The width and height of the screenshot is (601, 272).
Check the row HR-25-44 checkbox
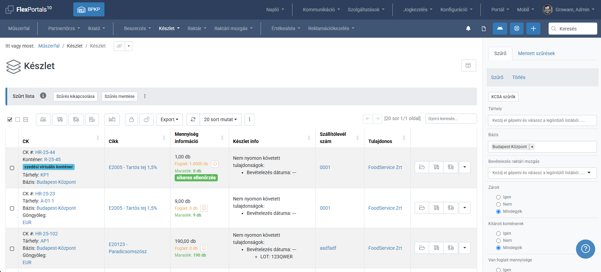(12, 168)
